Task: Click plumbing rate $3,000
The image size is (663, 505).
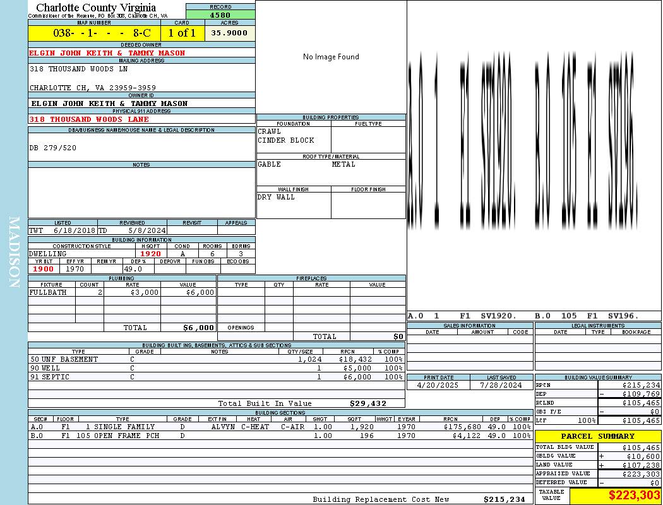Action: (x=145, y=292)
